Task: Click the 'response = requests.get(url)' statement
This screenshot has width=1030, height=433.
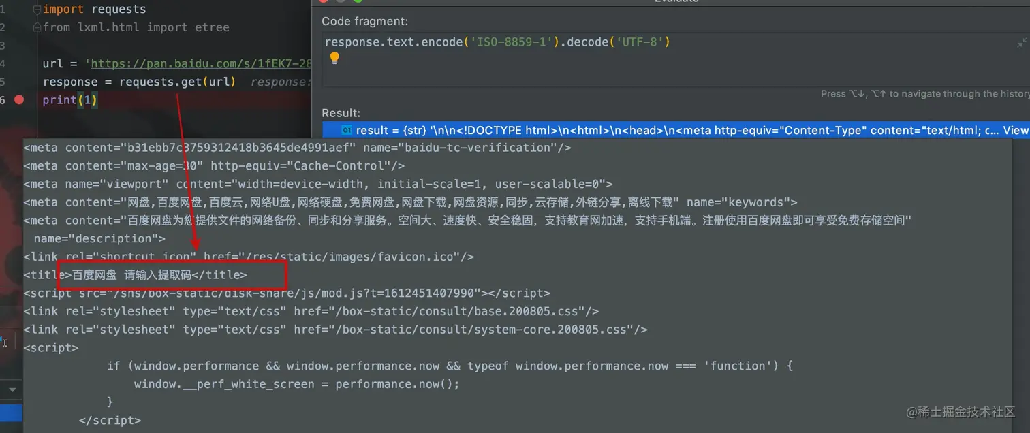Action: tap(139, 82)
